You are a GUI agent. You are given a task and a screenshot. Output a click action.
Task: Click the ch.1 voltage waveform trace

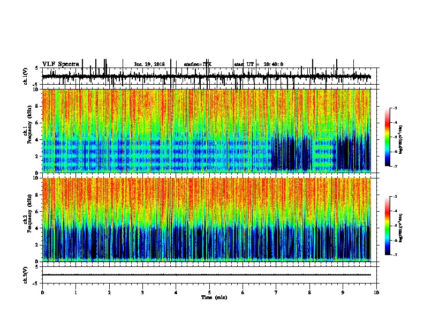(x=206, y=77)
